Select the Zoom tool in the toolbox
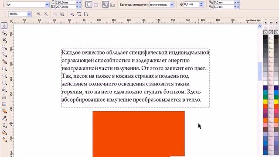279x157 pixels. click(4, 47)
